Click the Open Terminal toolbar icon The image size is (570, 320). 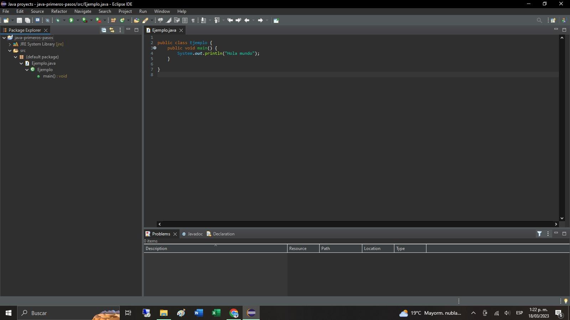coord(37,20)
